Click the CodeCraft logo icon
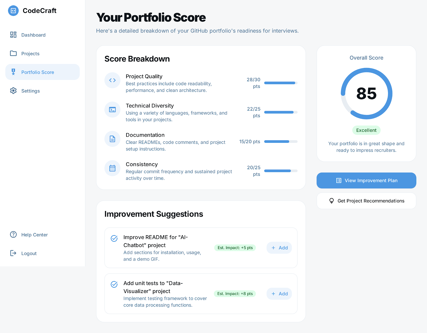 click(13, 11)
